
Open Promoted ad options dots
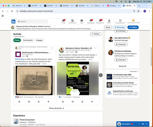point(138,72)
